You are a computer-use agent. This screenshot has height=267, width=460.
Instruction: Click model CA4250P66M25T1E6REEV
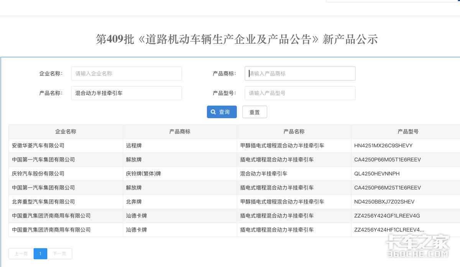click(388, 188)
